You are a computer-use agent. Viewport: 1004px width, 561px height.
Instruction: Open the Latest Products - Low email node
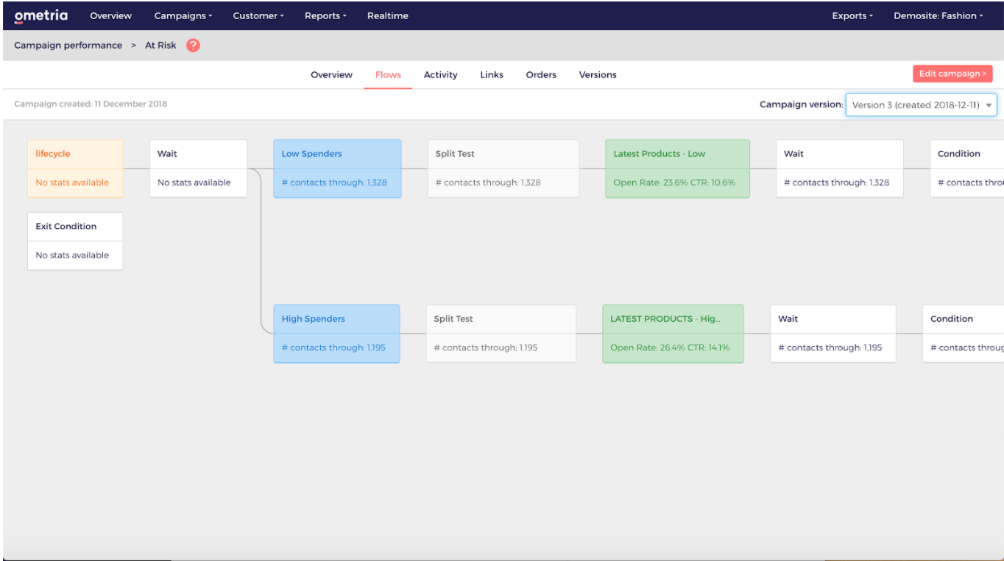[677, 169]
